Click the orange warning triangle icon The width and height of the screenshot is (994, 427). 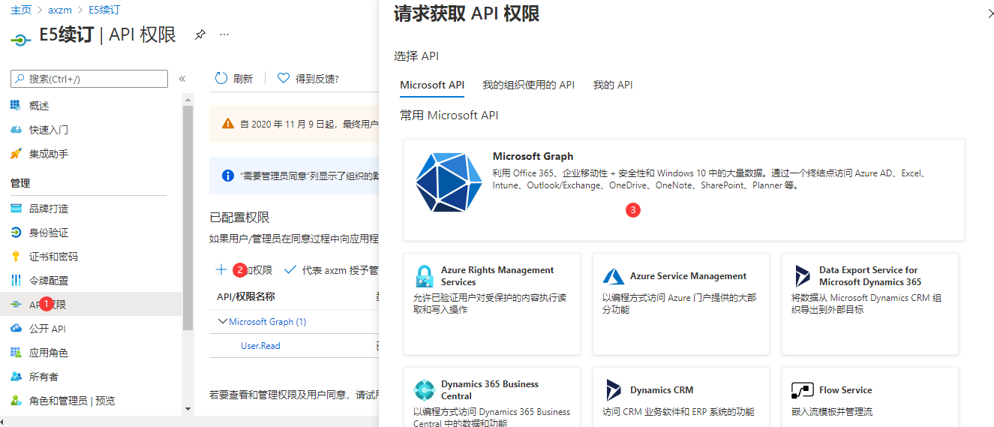(228, 124)
